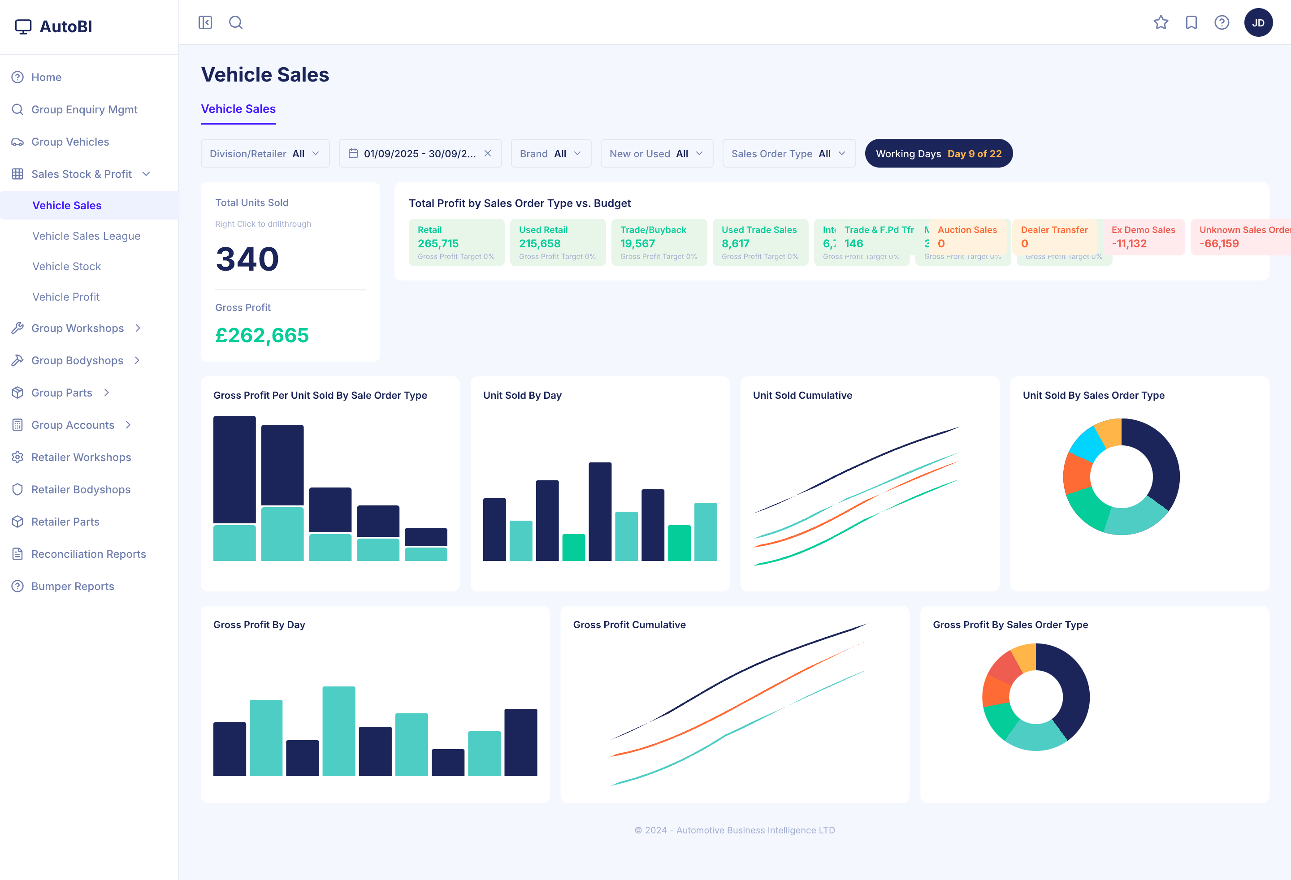Open the help question mark icon
This screenshot has width=1291, height=880.
1222,22
